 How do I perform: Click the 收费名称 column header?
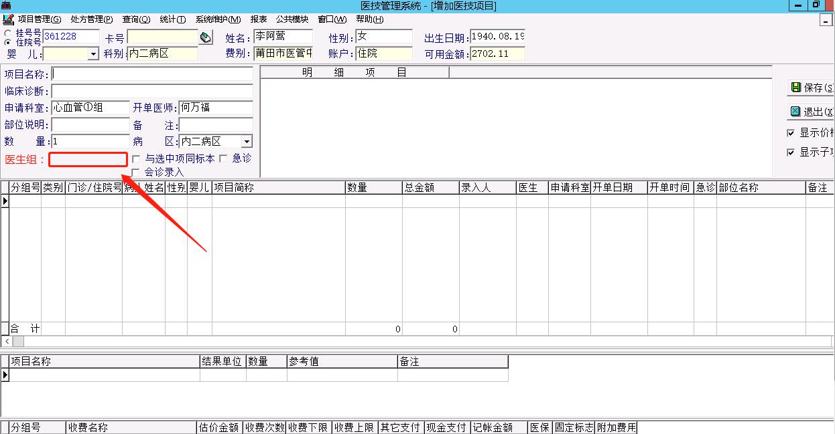click(131, 428)
